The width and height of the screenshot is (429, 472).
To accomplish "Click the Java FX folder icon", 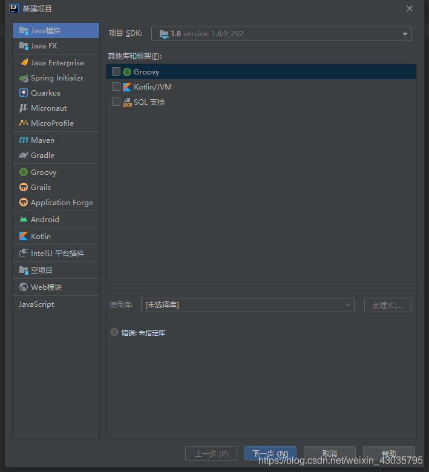I will (24, 46).
